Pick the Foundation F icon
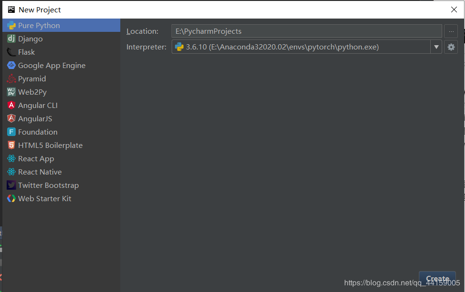 (11, 132)
